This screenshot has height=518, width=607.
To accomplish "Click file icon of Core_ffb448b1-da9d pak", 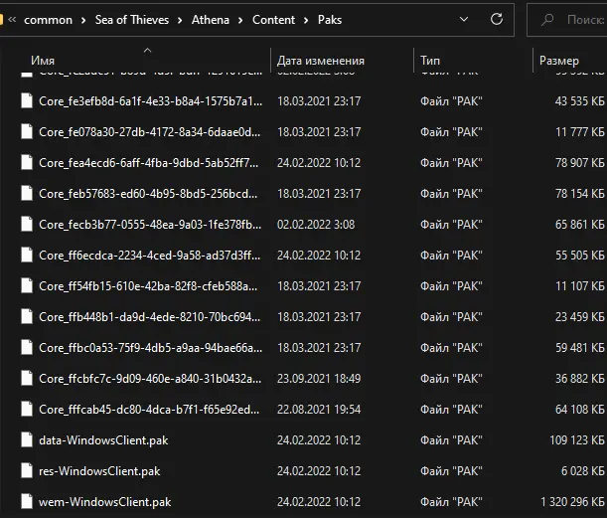I will point(27,316).
